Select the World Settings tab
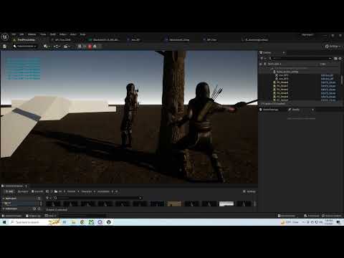Viewport: 344px width, 258px height. click(269, 110)
